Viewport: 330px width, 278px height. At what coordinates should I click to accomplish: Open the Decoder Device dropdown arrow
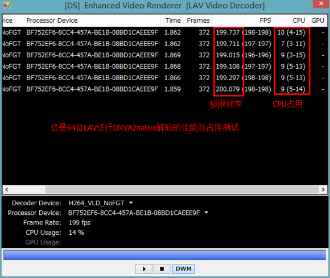tap(131, 203)
